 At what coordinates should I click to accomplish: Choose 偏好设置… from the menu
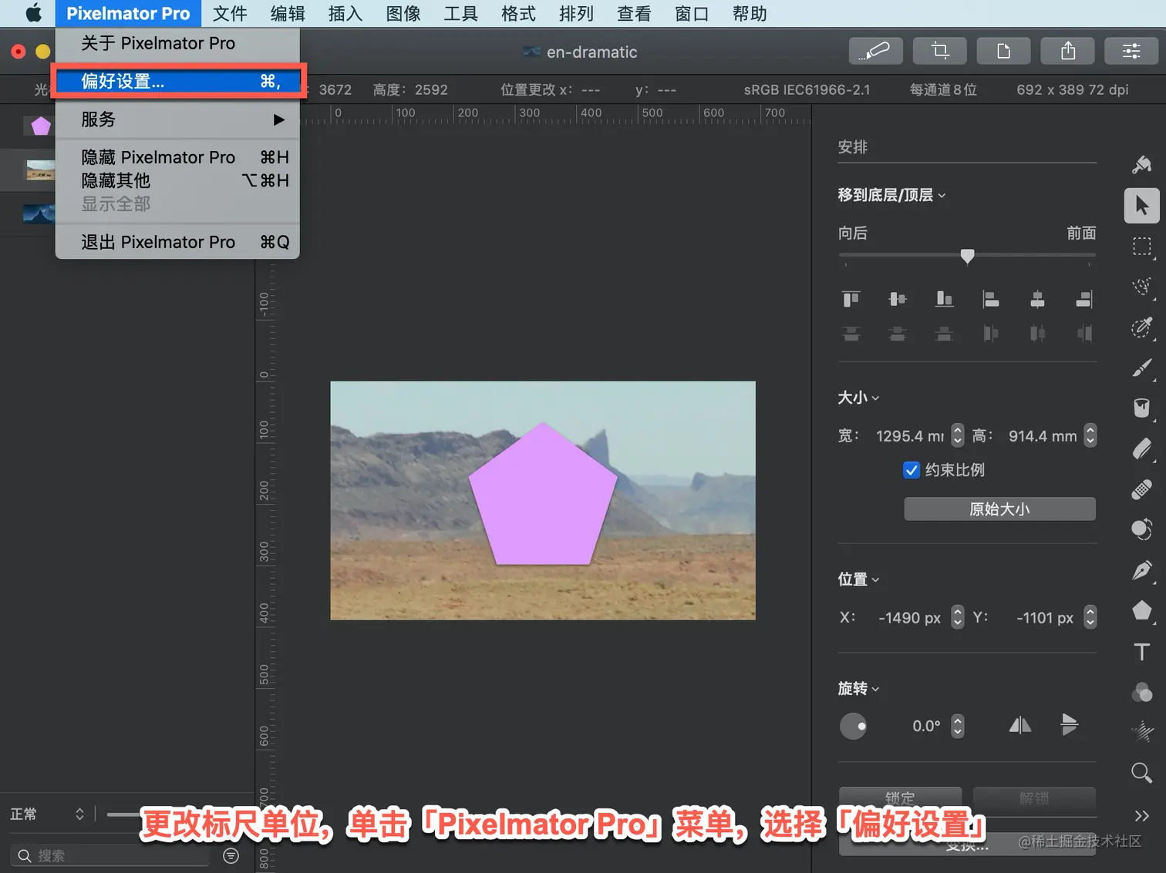(177, 81)
